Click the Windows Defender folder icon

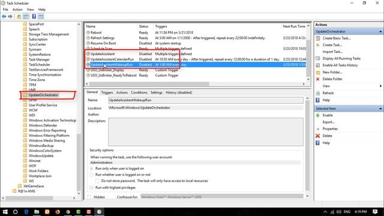(25, 125)
